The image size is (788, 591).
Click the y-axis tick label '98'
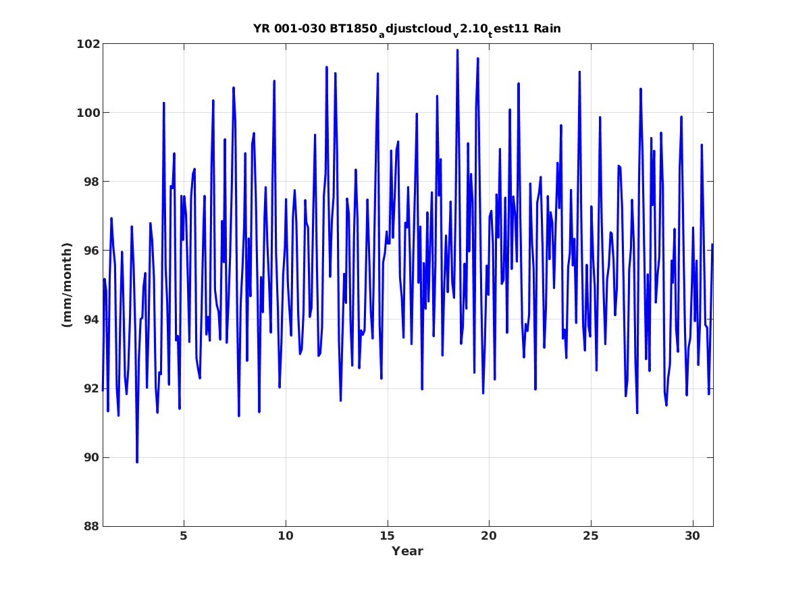tap(91, 182)
